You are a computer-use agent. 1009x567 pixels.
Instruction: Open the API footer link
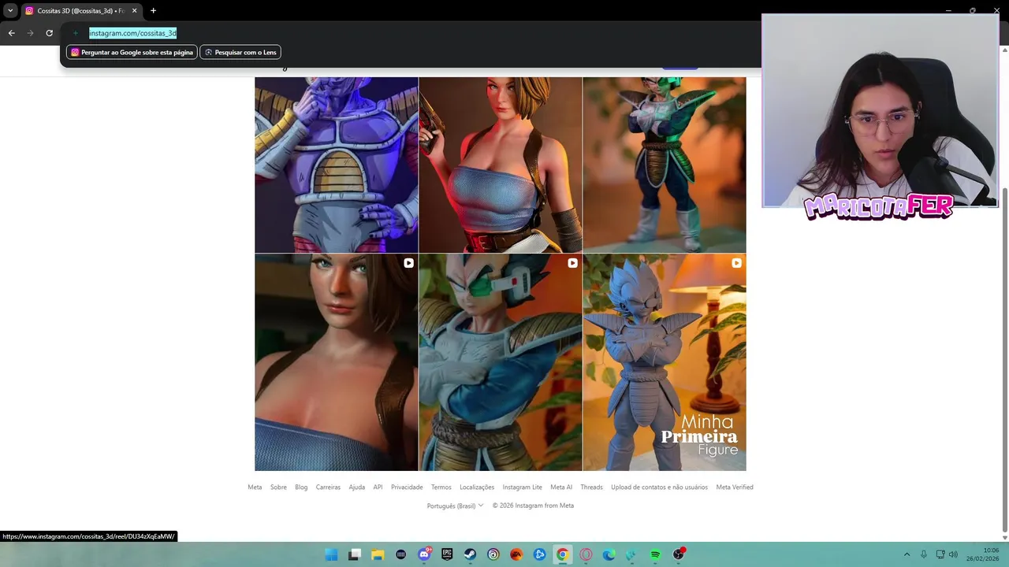pos(378,487)
